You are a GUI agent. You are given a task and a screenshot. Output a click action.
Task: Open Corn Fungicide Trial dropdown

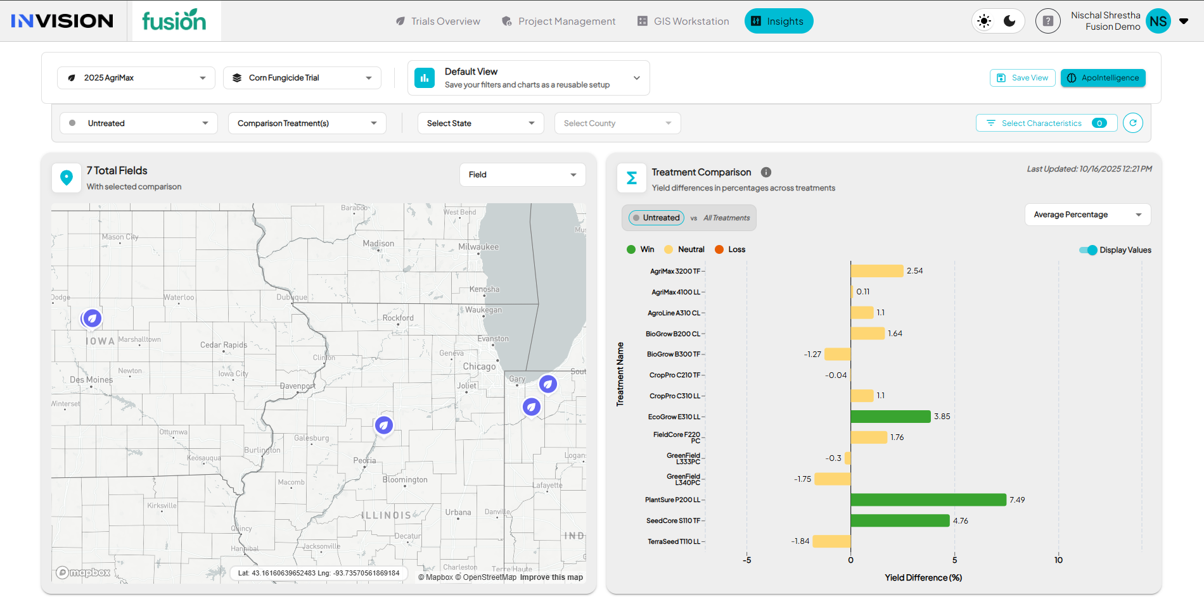point(302,78)
